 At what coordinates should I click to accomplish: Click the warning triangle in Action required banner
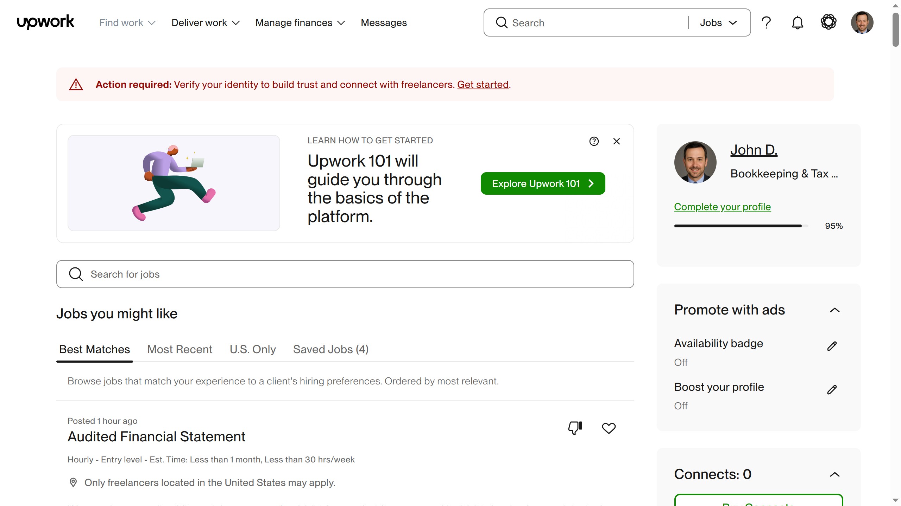76,85
